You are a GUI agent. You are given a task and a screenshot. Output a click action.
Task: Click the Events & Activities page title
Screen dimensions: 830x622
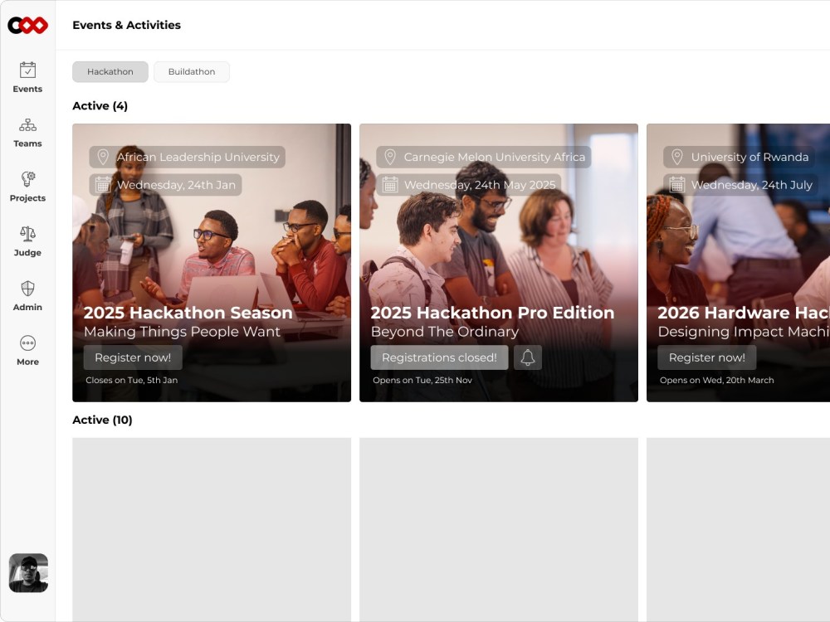coord(126,25)
